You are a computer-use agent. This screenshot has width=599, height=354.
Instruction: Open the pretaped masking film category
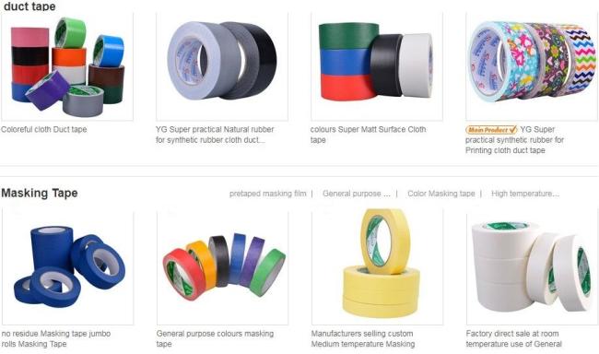coord(268,194)
